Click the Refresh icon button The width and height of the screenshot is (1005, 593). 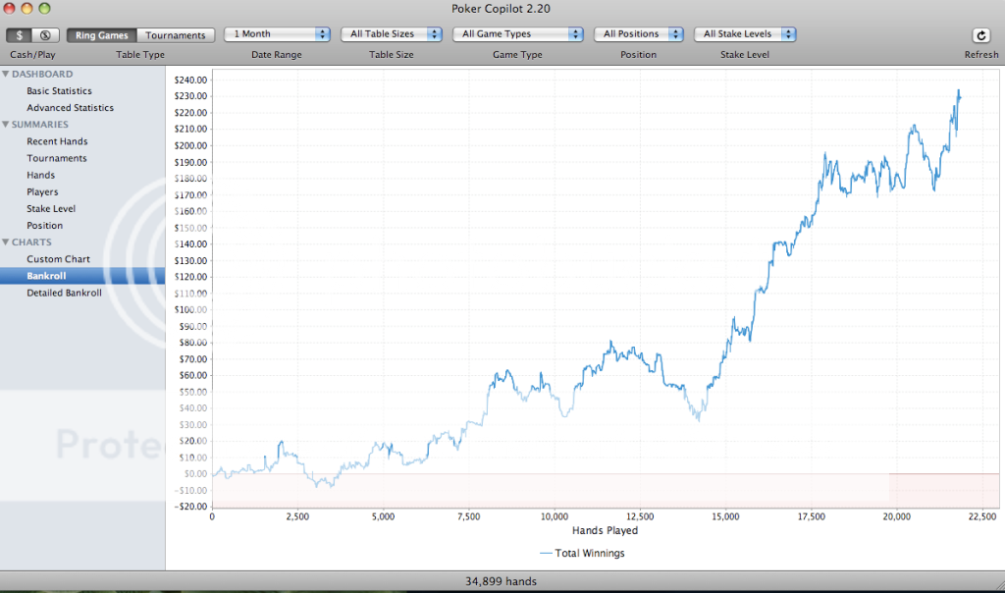pos(980,35)
